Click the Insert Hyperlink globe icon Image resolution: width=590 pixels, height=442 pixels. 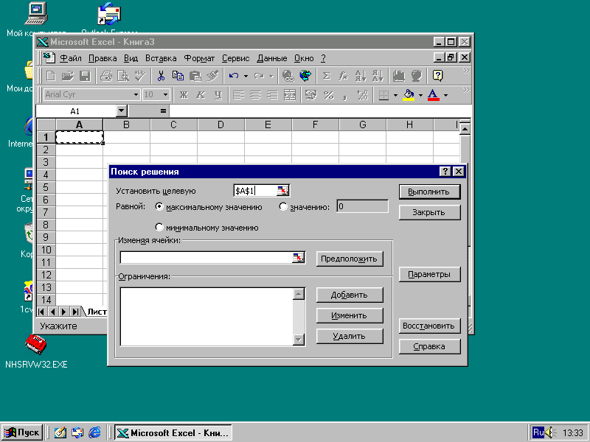288,77
